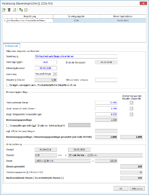The image size is (149, 195).
Task: Check Übernahme box for festgesetzte Vorauszahlungen
Action: point(131,114)
